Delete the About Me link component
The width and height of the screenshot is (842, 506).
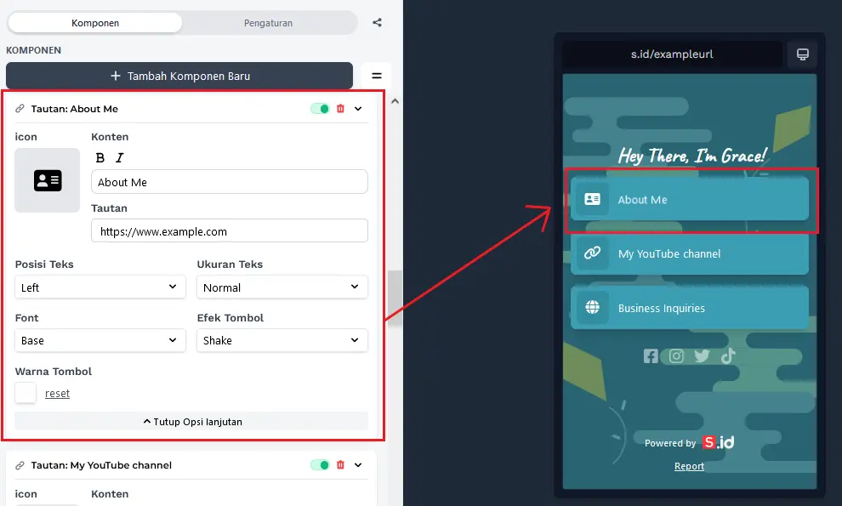point(341,109)
